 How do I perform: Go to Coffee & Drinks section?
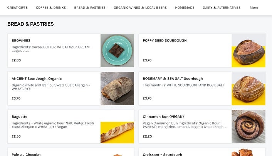tap(51, 8)
